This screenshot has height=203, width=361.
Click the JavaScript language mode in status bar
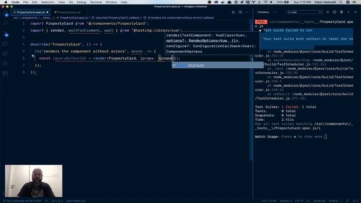pos(319,201)
